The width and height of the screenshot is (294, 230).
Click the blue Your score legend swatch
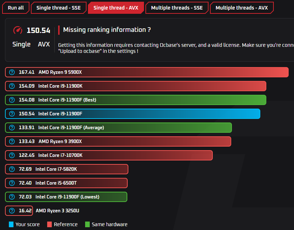(x=11, y=224)
